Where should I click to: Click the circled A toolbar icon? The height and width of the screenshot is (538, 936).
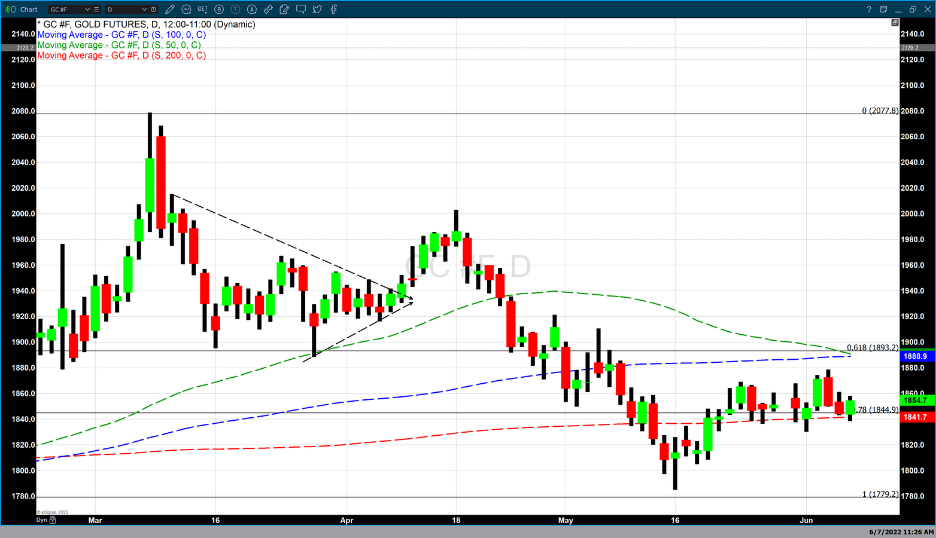tap(252, 9)
